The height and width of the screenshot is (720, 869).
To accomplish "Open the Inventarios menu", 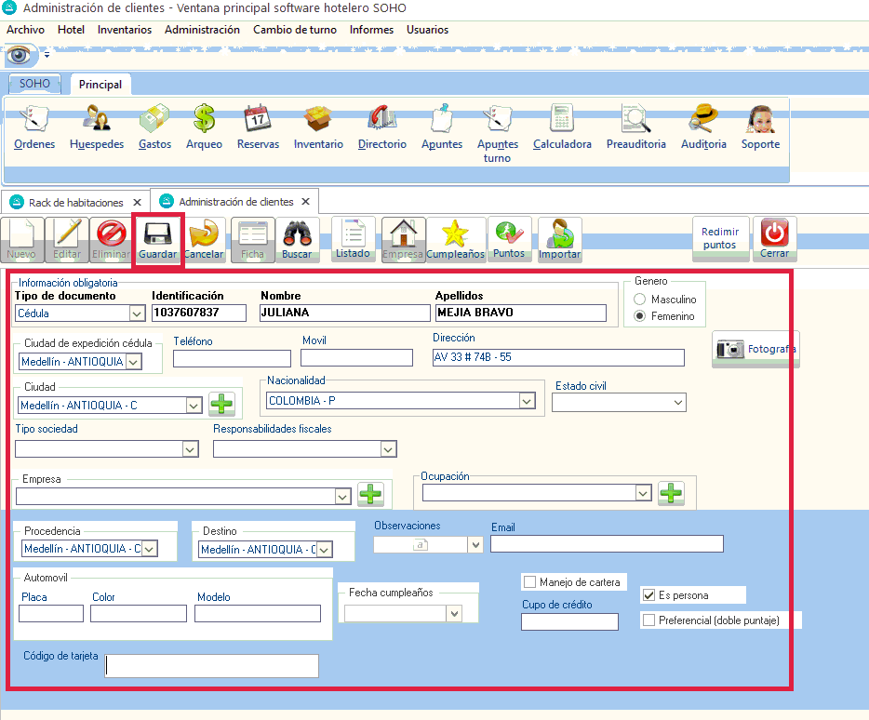I will pyautogui.click(x=125, y=30).
